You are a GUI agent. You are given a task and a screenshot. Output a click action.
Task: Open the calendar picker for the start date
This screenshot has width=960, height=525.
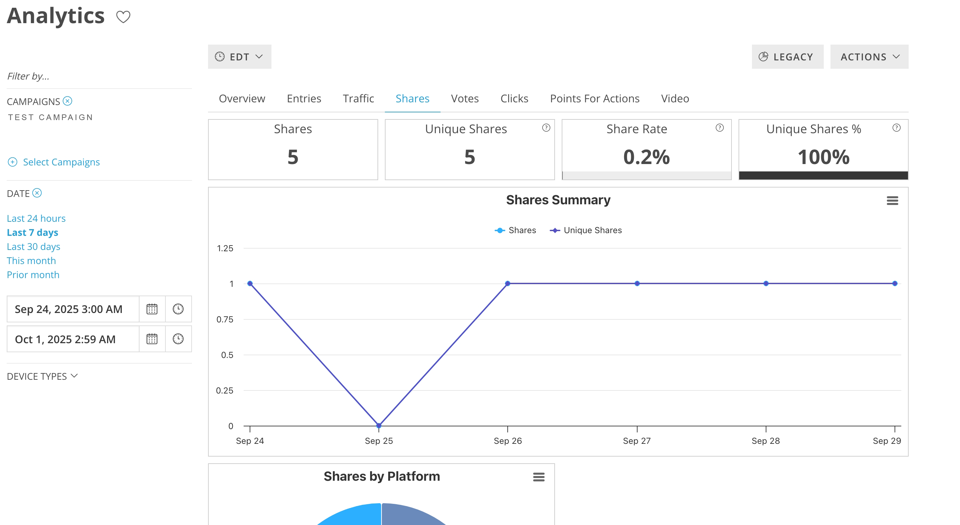[152, 309]
